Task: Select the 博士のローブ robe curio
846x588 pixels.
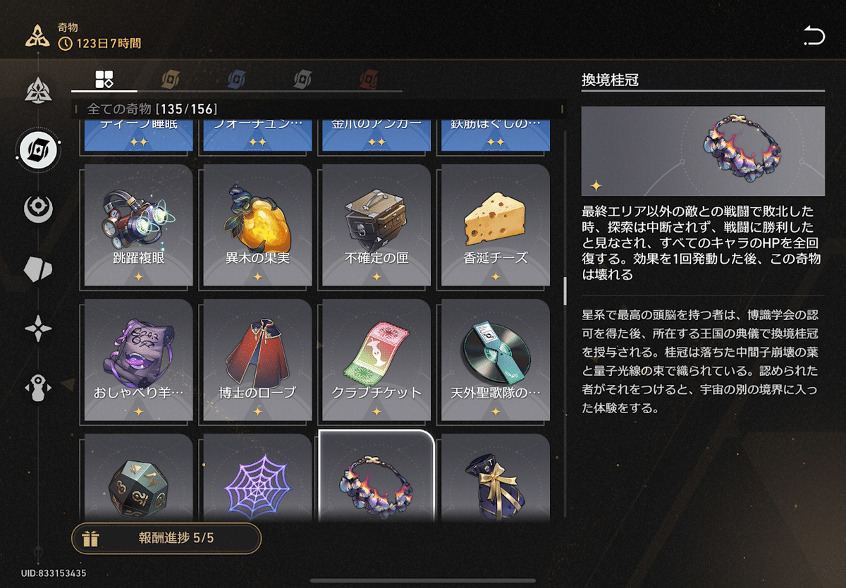Action: (x=257, y=360)
